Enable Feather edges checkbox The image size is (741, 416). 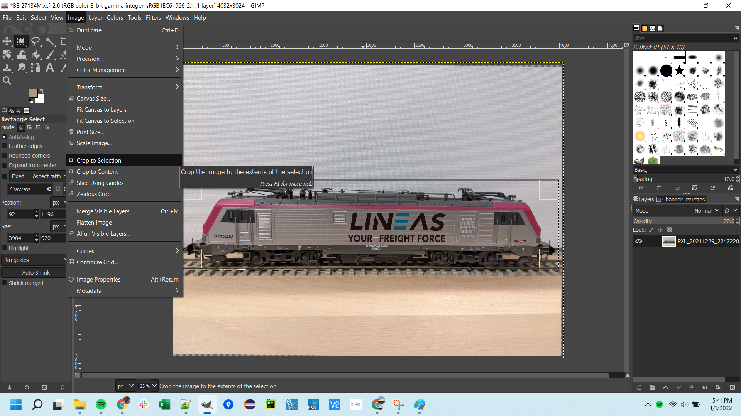click(5, 146)
